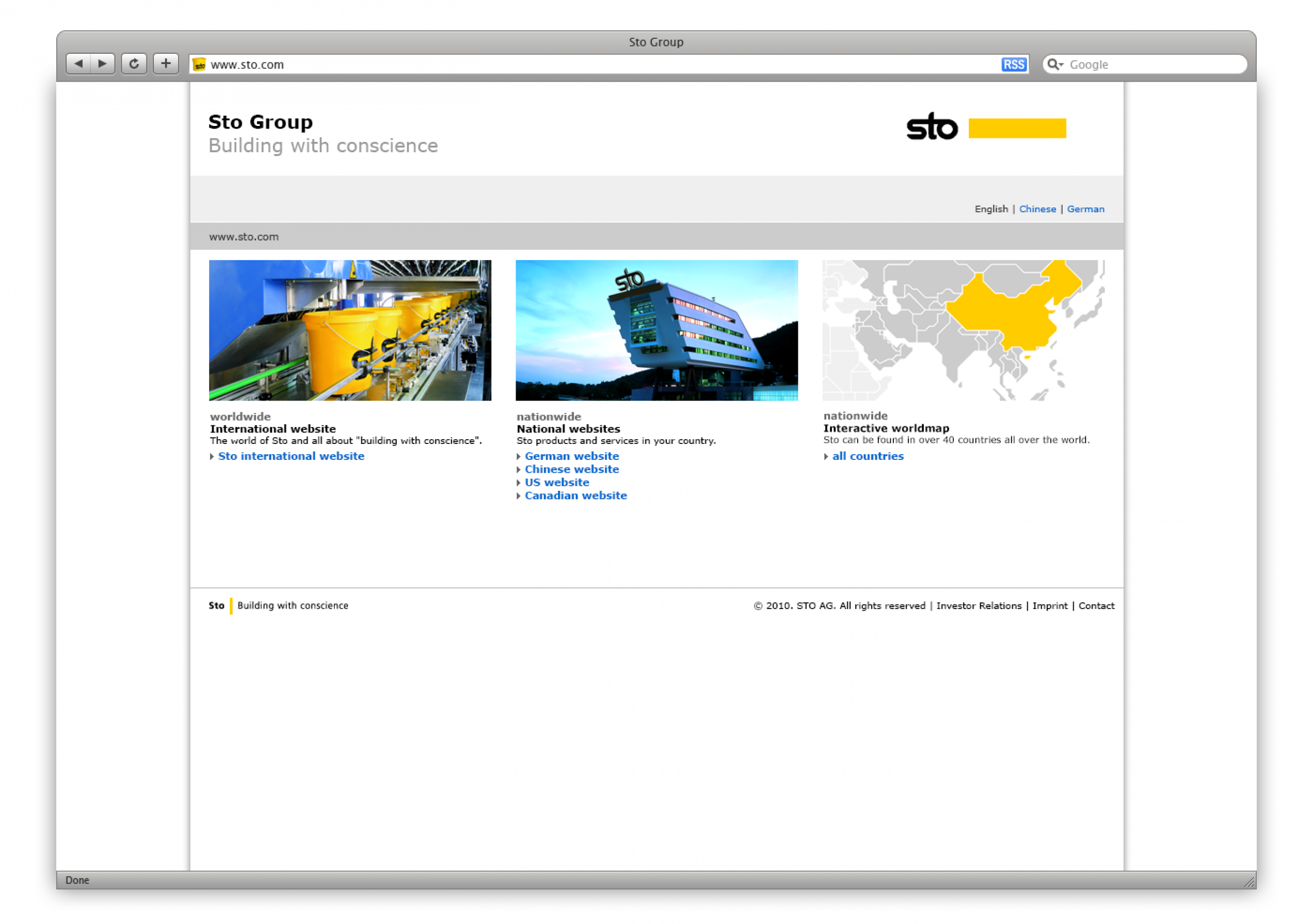Viewport: 1313px width, 924px height.
Task: Open a new tab with the plus icon
Action: (165, 63)
